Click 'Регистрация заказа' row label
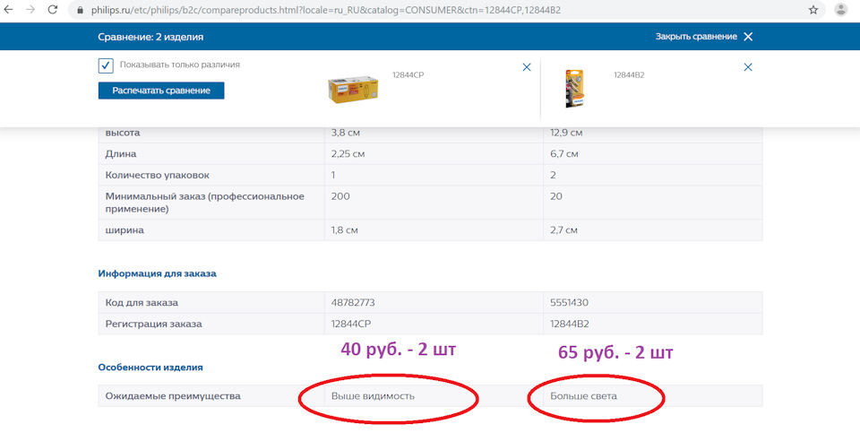The image size is (860, 433). click(x=153, y=324)
